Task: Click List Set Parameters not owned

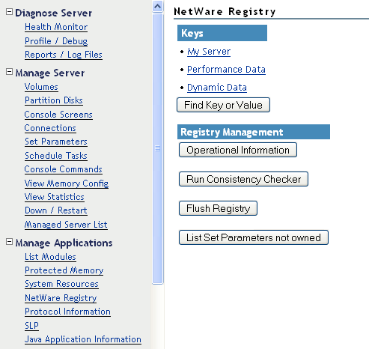Action: coord(254,237)
